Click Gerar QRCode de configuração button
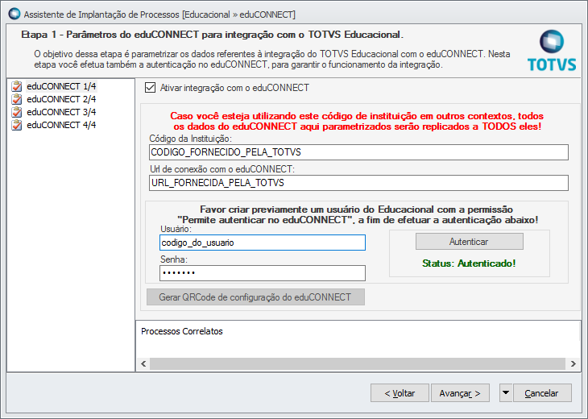 pyautogui.click(x=255, y=297)
